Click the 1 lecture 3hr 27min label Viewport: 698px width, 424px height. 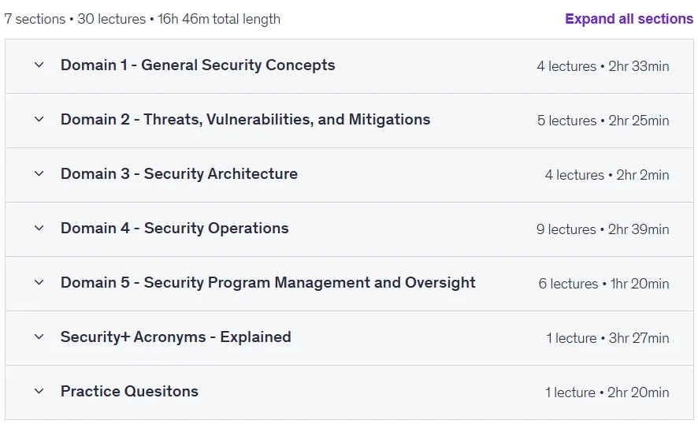[x=607, y=338]
